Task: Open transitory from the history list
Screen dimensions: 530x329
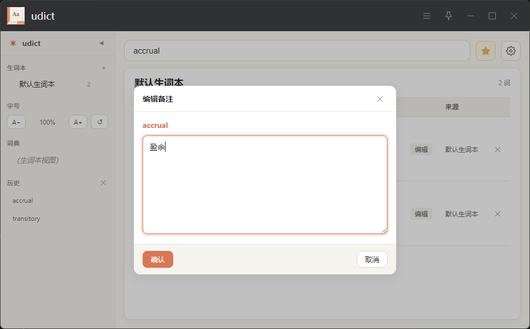Action: pos(26,219)
